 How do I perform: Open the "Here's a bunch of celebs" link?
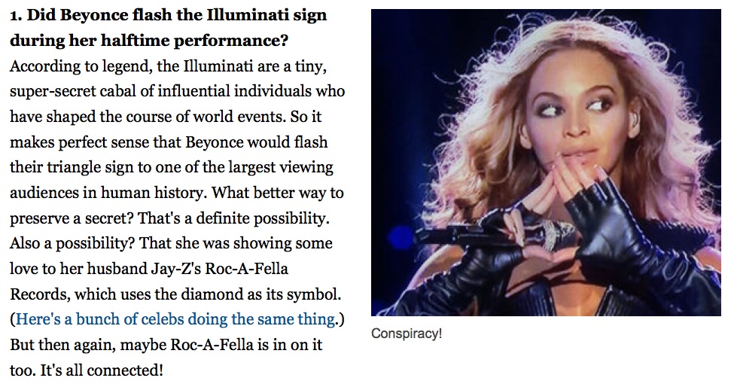(175, 319)
